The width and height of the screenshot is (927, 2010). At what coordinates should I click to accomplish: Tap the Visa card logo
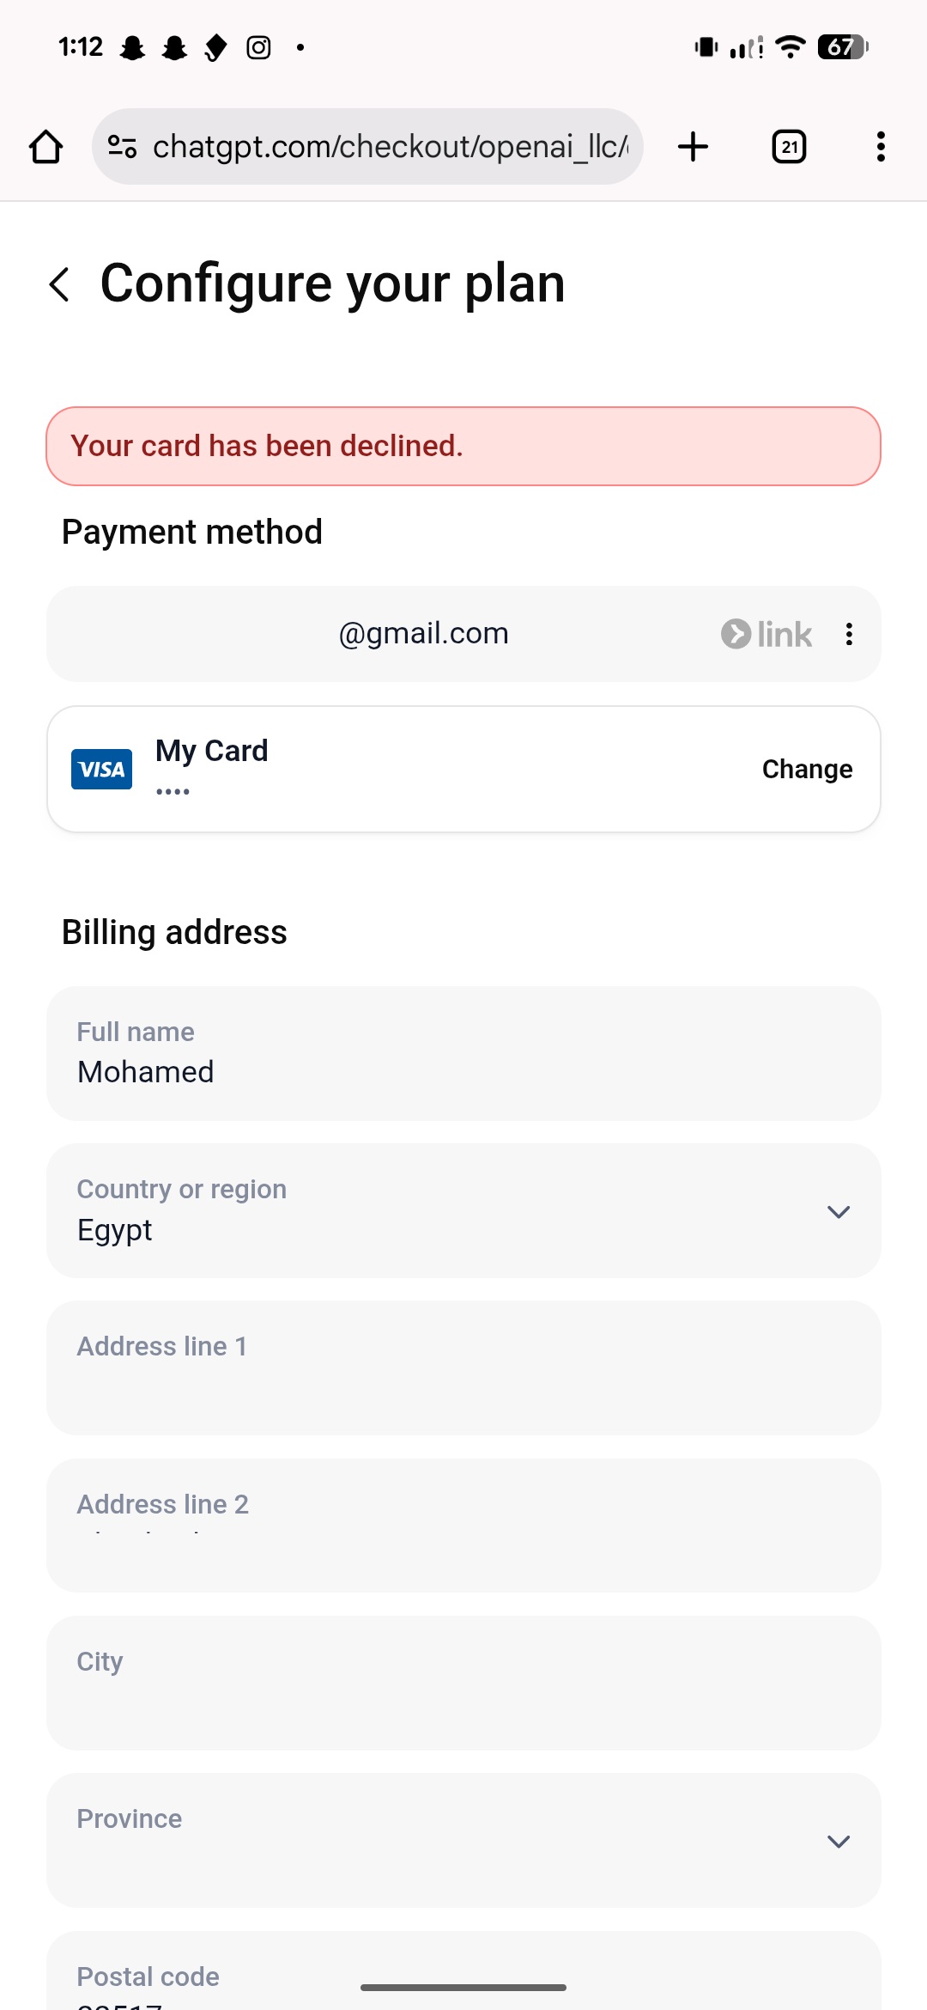(101, 769)
